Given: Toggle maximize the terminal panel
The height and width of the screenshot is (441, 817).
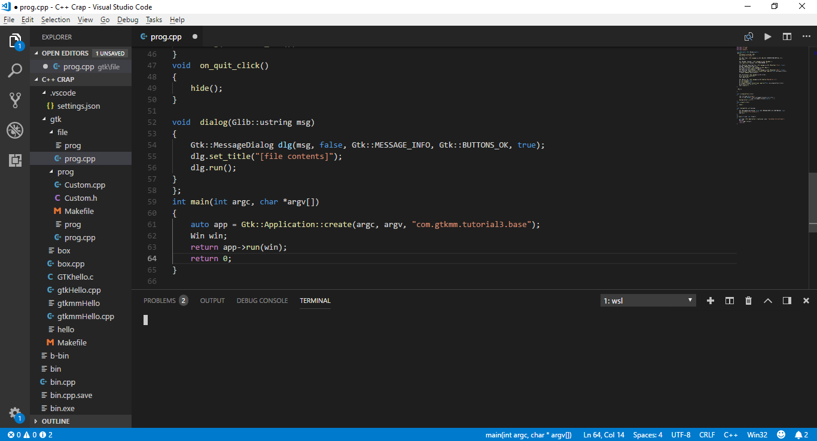Looking at the screenshot, I should [x=768, y=301].
